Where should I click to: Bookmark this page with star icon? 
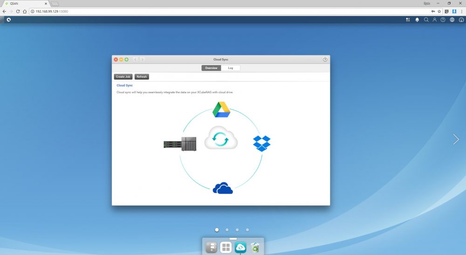pos(439,11)
